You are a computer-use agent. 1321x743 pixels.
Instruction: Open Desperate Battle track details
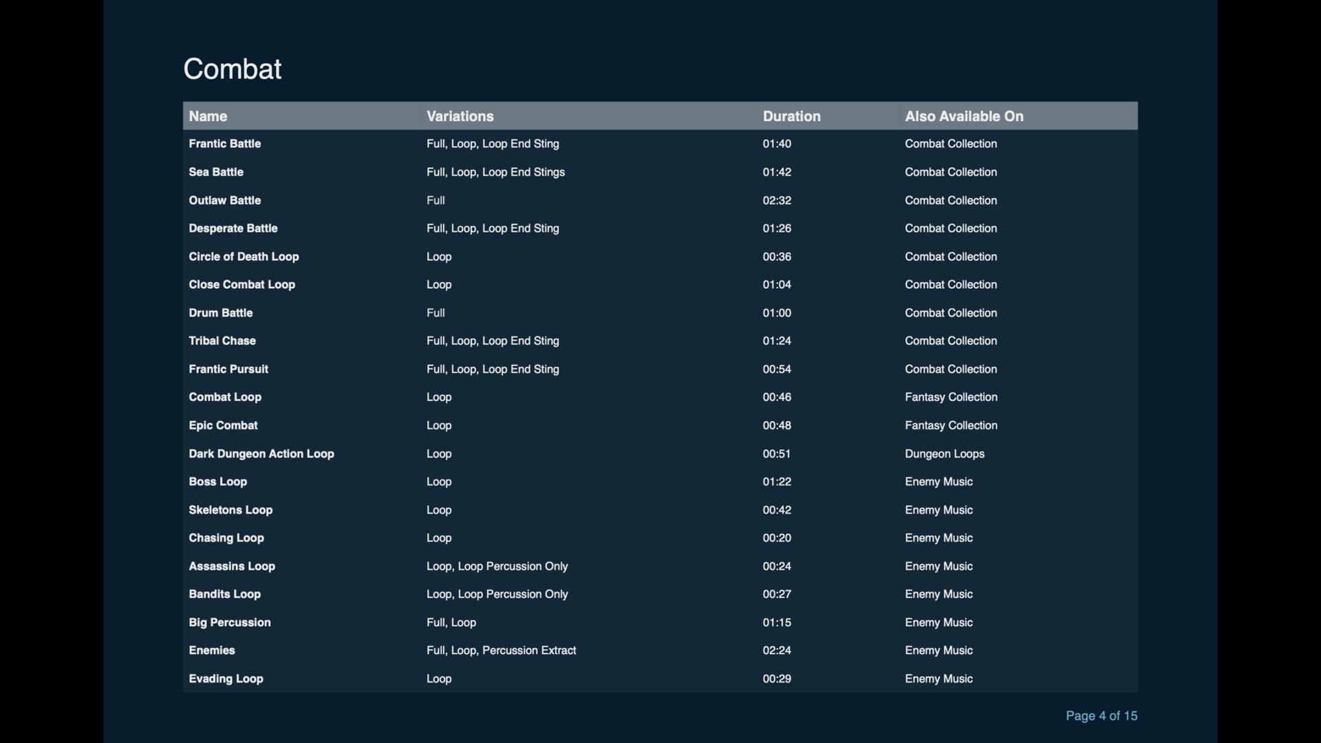233,228
